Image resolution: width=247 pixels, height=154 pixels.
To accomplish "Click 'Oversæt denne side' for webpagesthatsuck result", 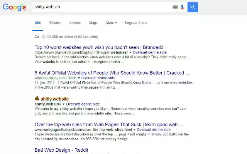I will tap(154, 130).
